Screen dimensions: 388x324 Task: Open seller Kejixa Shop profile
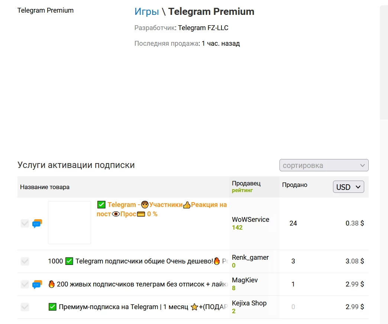coord(249,303)
